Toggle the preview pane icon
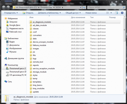The width and height of the screenshot is (127, 104). tap(117, 13)
